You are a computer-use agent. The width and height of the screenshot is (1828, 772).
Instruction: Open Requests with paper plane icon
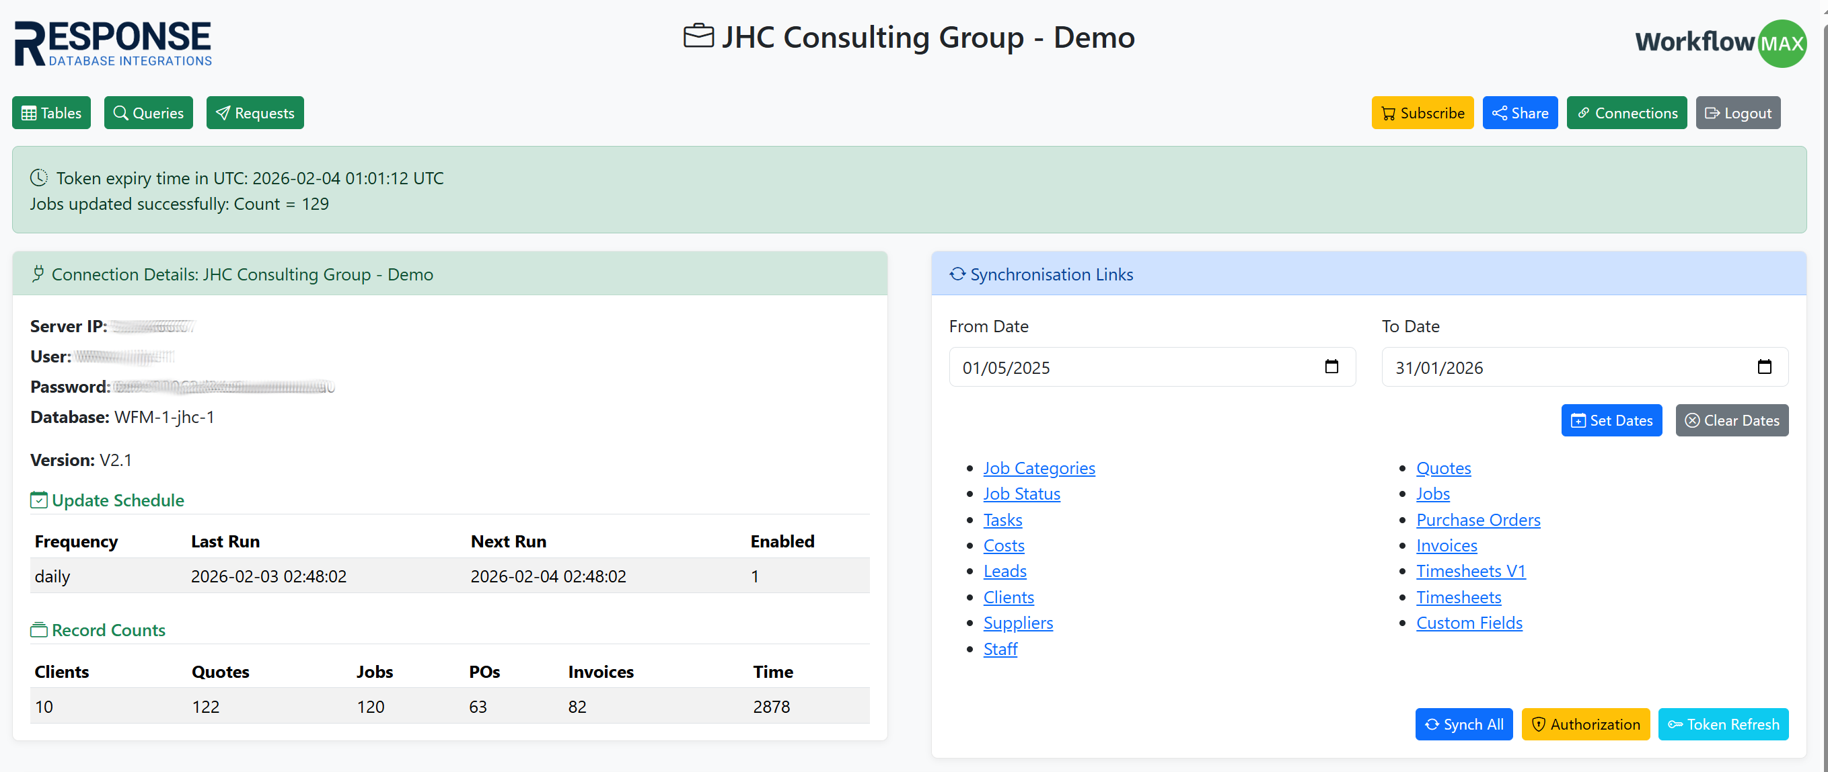[255, 113]
